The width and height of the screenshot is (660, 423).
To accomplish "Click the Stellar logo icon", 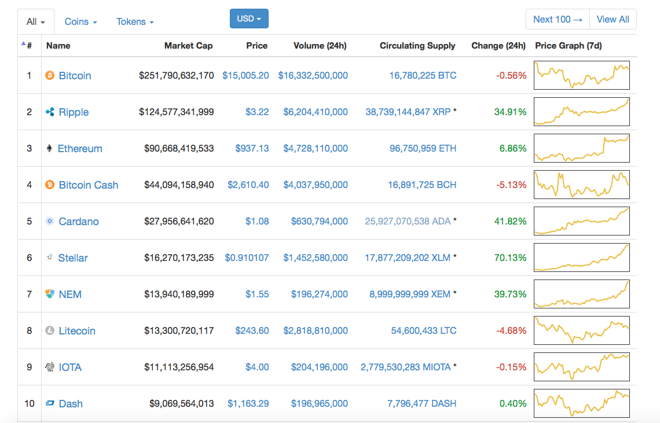I will coord(49,258).
